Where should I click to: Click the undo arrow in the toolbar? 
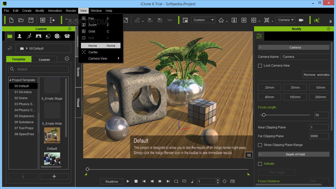coord(68,20)
